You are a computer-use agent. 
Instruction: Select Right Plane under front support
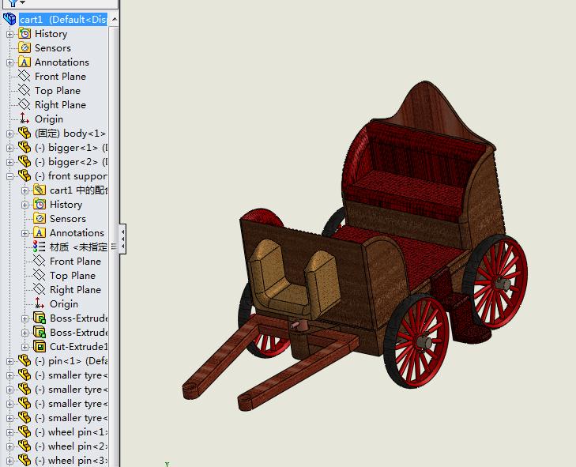pos(75,289)
